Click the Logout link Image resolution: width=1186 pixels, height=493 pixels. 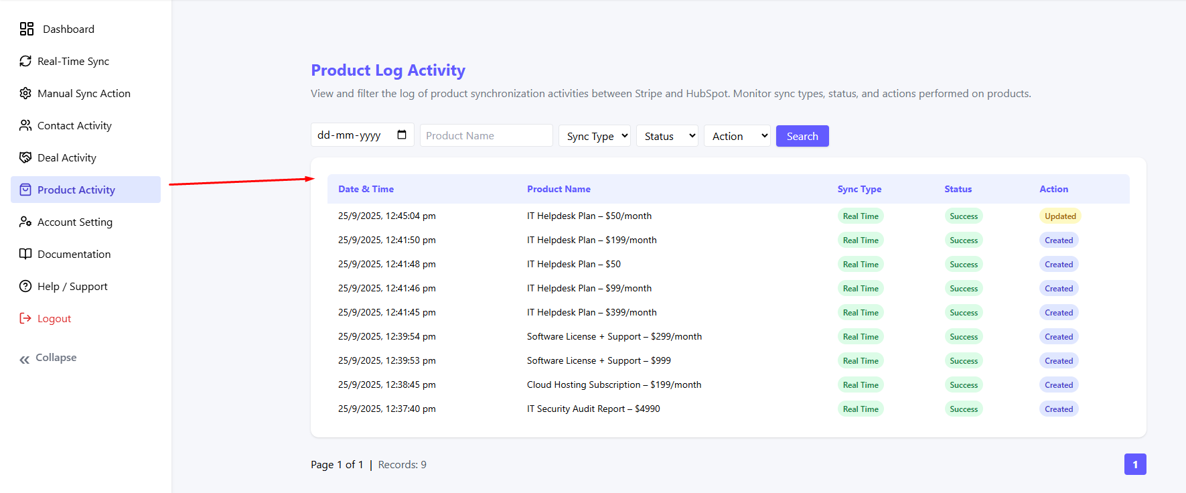pyautogui.click(x=54, y=319)
